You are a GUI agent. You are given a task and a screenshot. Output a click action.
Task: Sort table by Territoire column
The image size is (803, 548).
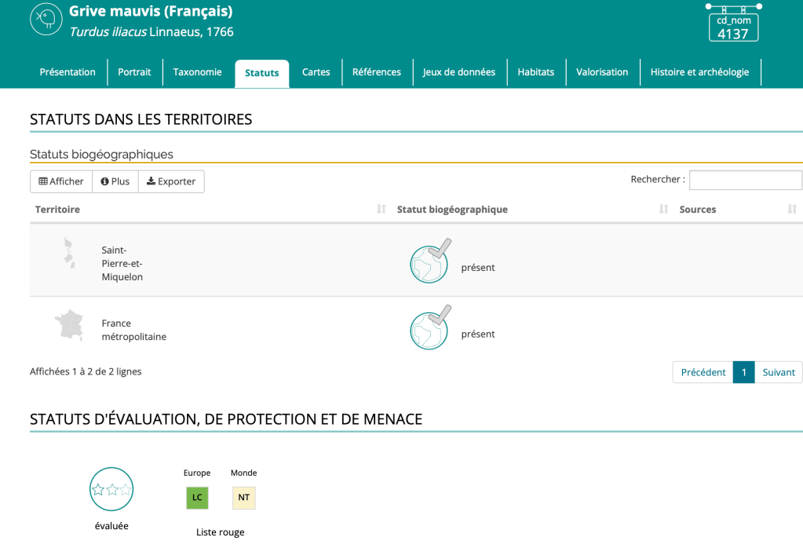pos(381,210)
